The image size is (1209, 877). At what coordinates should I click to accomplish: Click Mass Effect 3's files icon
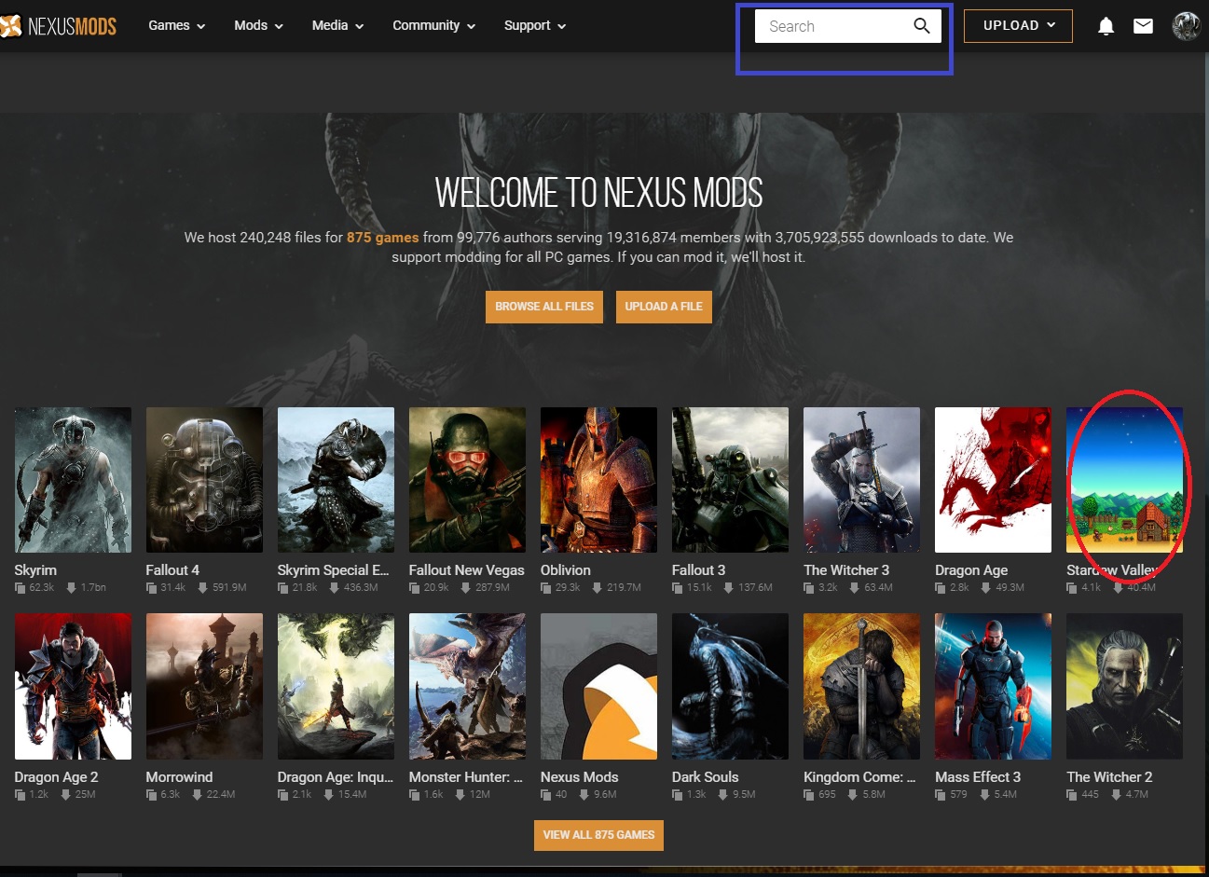tap(941, 795)
